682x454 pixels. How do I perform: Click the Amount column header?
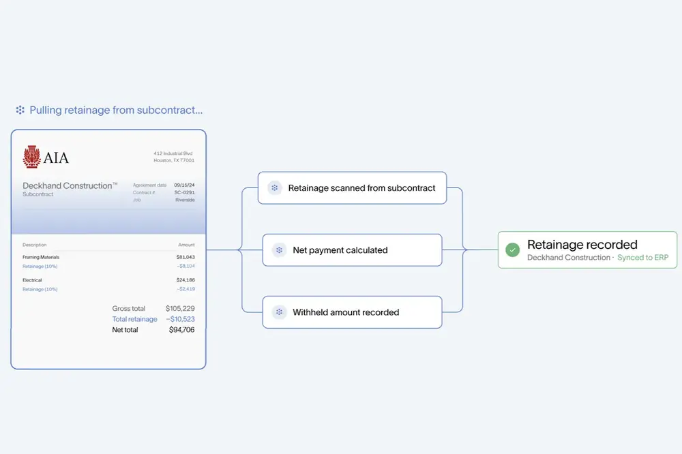pos(186,245)
